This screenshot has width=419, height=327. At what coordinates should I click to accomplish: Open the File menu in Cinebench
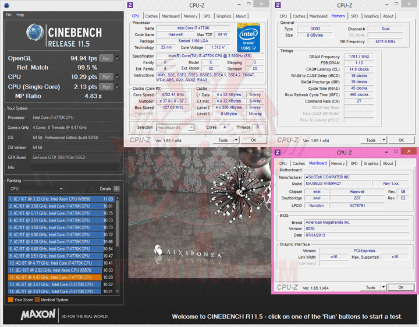coord(9,15)
